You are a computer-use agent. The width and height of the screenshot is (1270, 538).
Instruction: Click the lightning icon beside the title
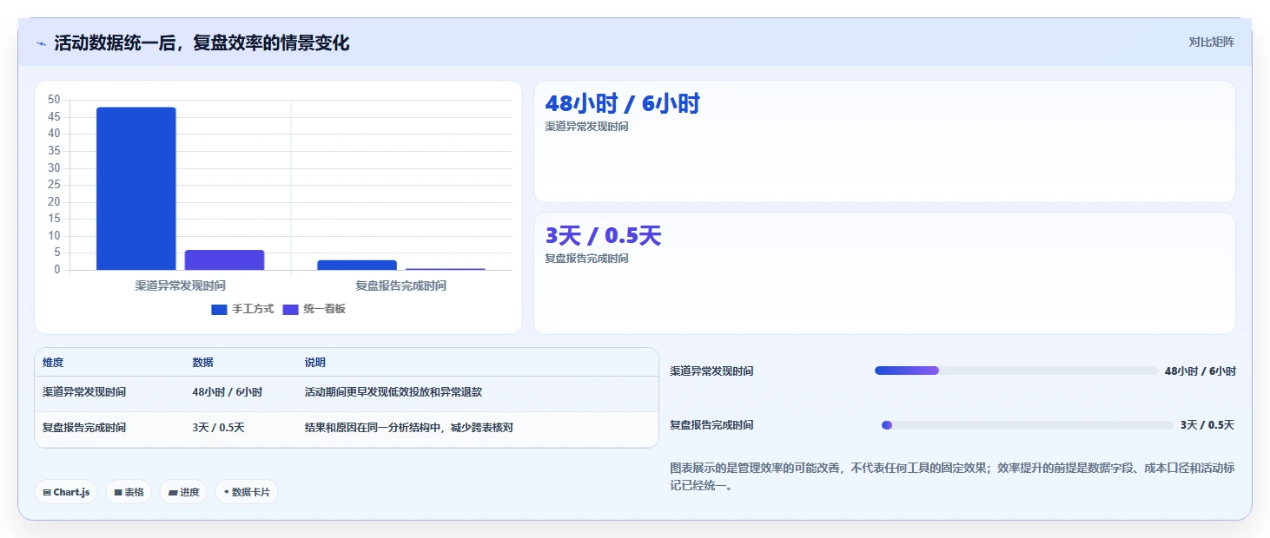point(42,43)
